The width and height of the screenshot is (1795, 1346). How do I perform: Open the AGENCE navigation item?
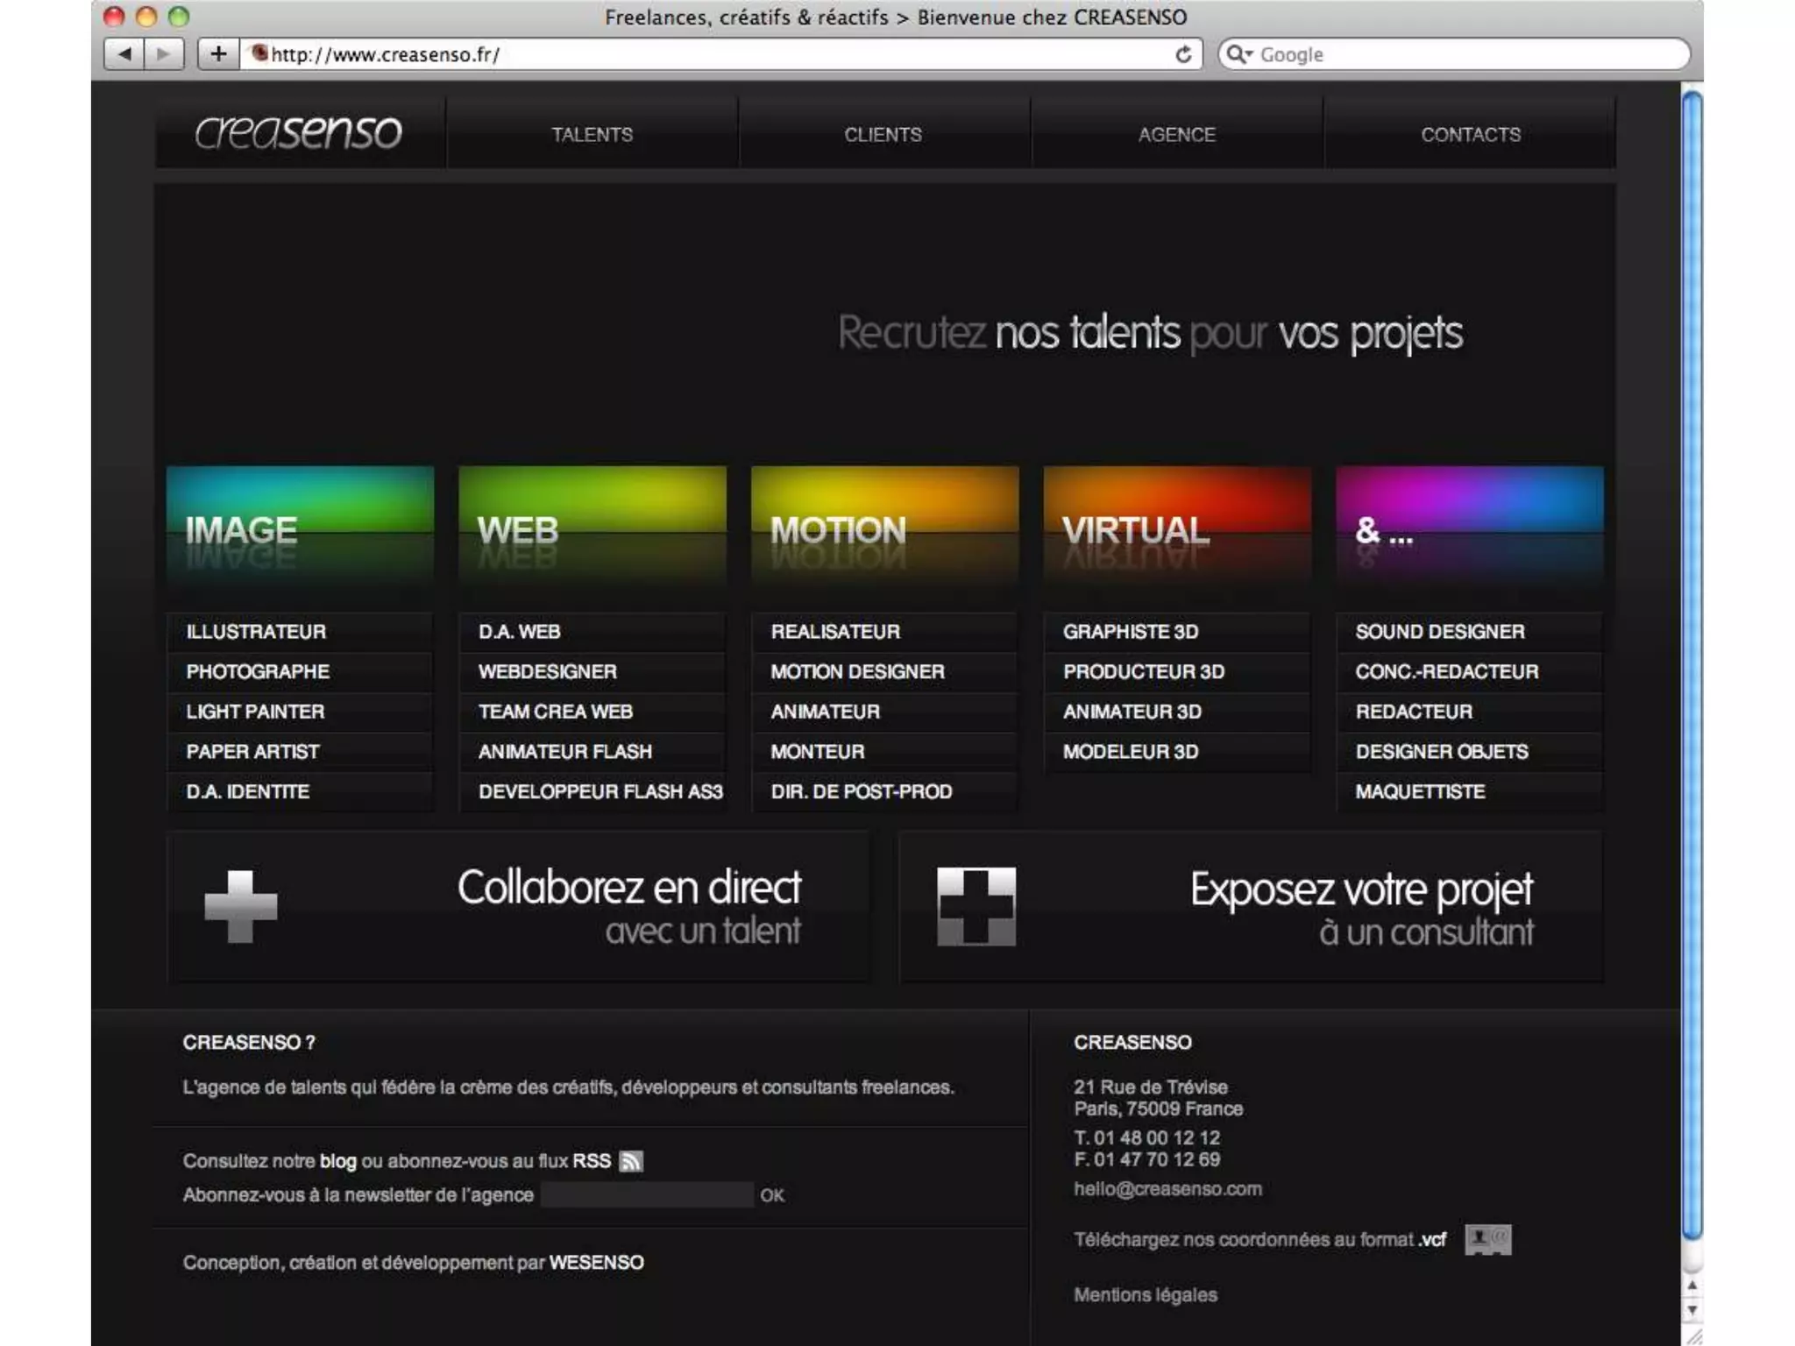(1176, 134)
